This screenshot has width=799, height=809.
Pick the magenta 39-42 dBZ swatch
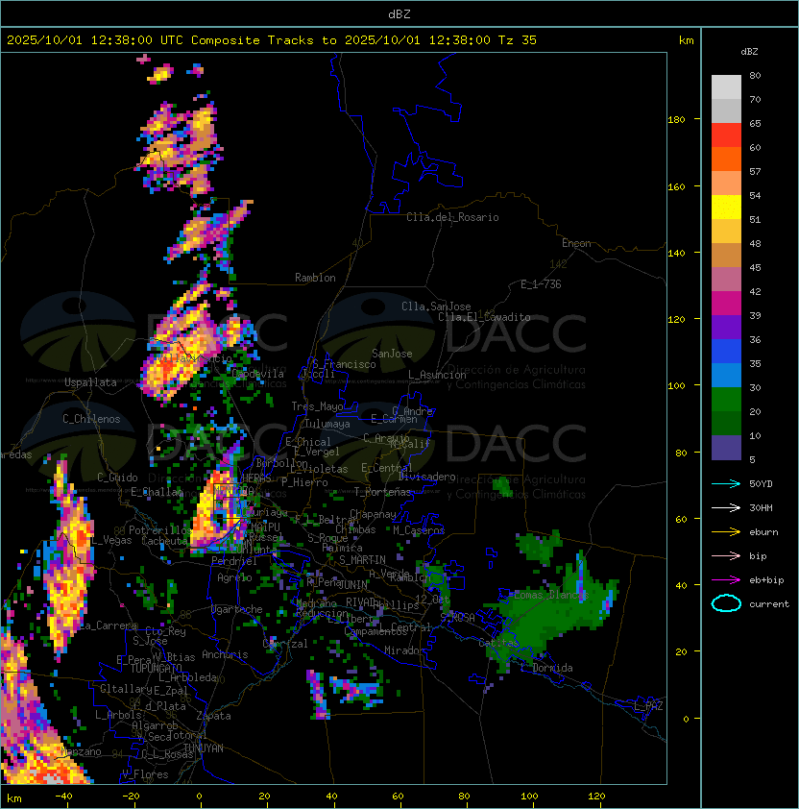(x=726, y=304)
